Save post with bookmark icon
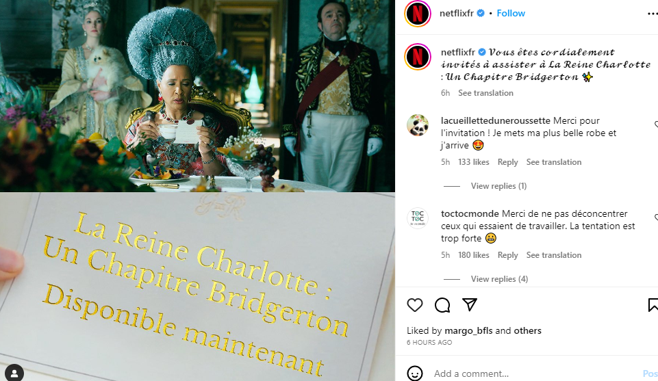 click(653, 304)
